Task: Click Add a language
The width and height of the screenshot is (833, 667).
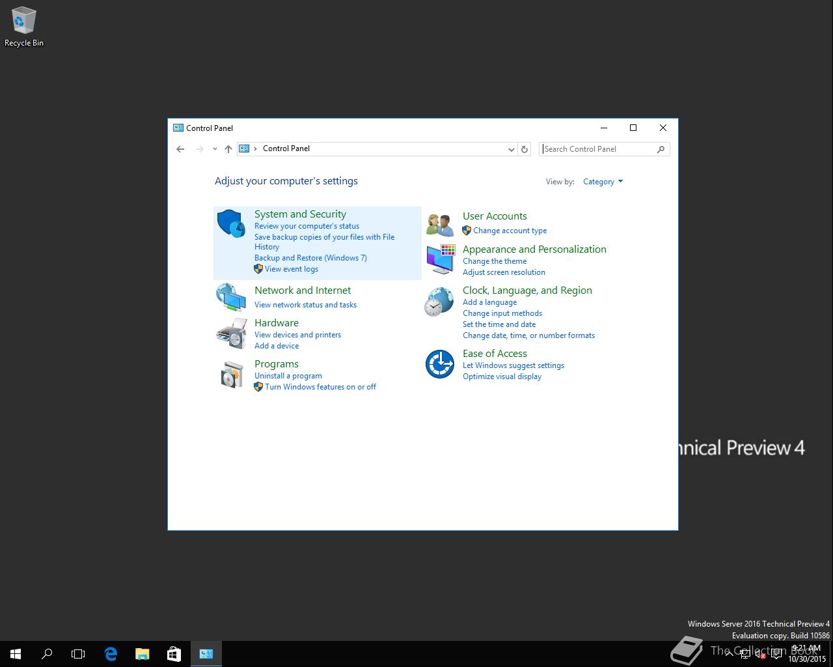Action: (x=489, y=302)
